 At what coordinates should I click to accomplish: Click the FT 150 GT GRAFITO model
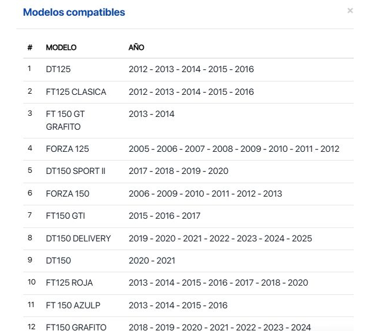coord(65,120)
